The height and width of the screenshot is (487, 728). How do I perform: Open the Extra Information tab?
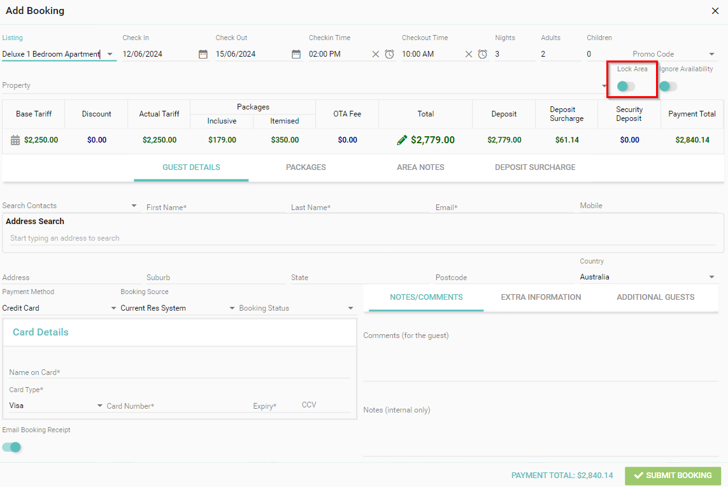click(x=541, y=297)
